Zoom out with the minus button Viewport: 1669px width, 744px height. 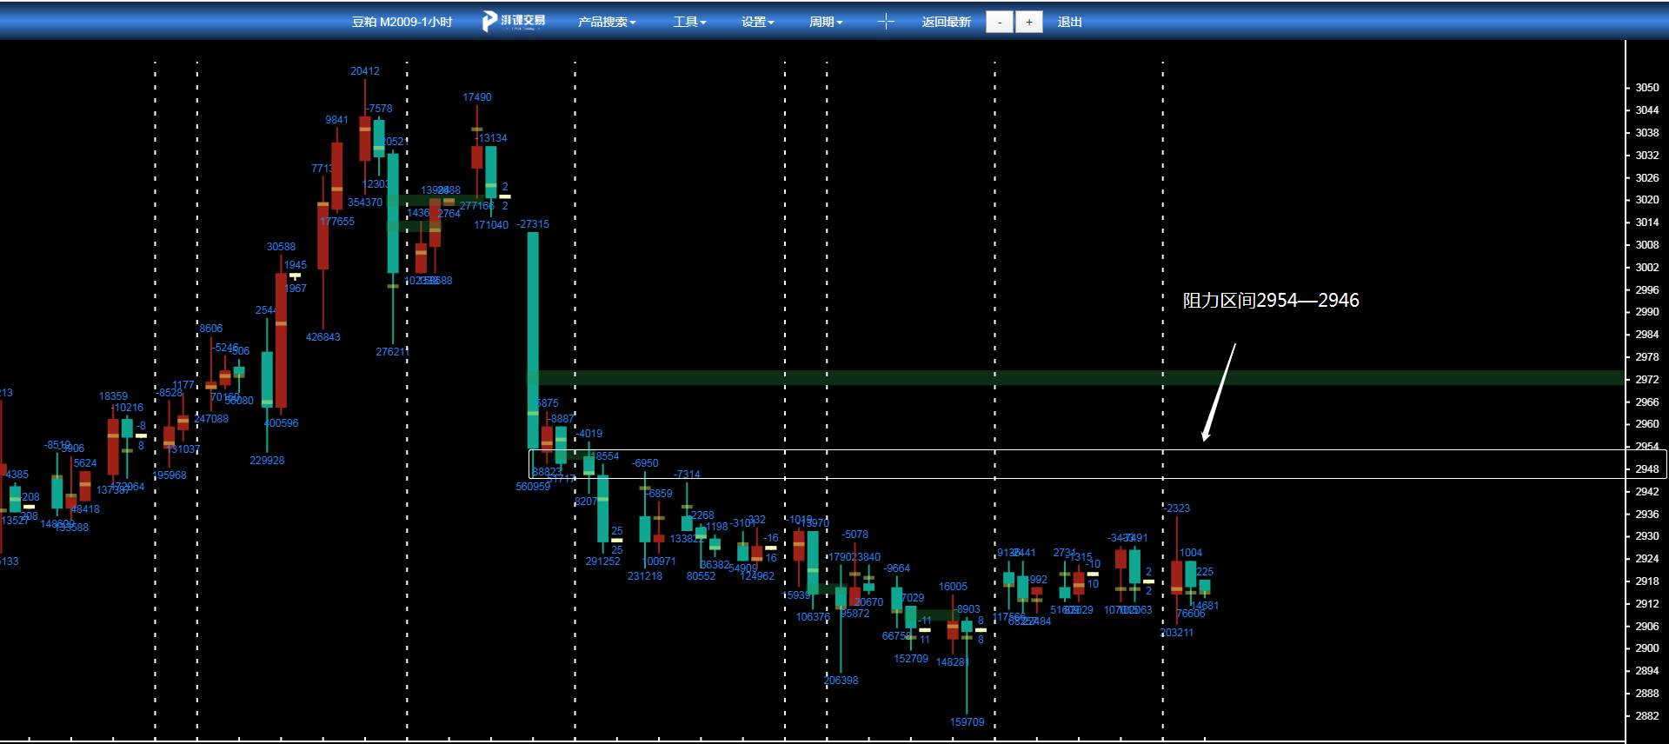point(1000,22)
